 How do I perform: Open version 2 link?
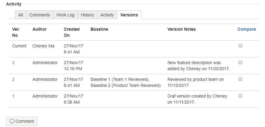pos(13,79)
